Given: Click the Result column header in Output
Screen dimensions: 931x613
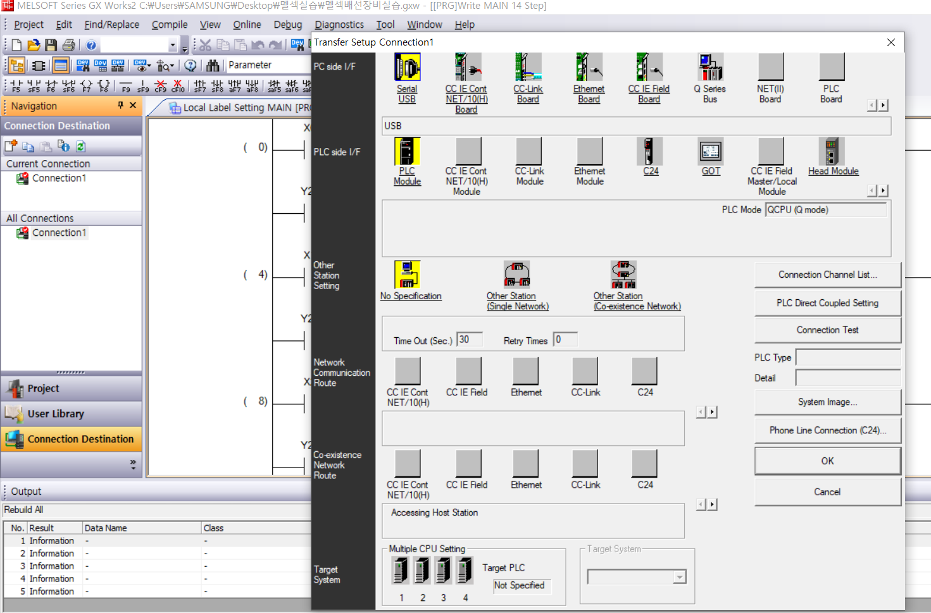Looking at the screenshot, I should click(55, 528).
